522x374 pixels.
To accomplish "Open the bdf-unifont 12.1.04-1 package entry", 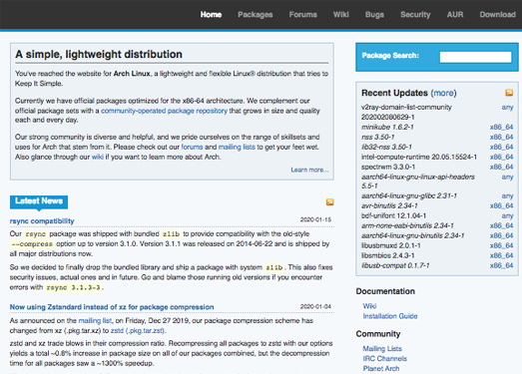I will 394,215.
